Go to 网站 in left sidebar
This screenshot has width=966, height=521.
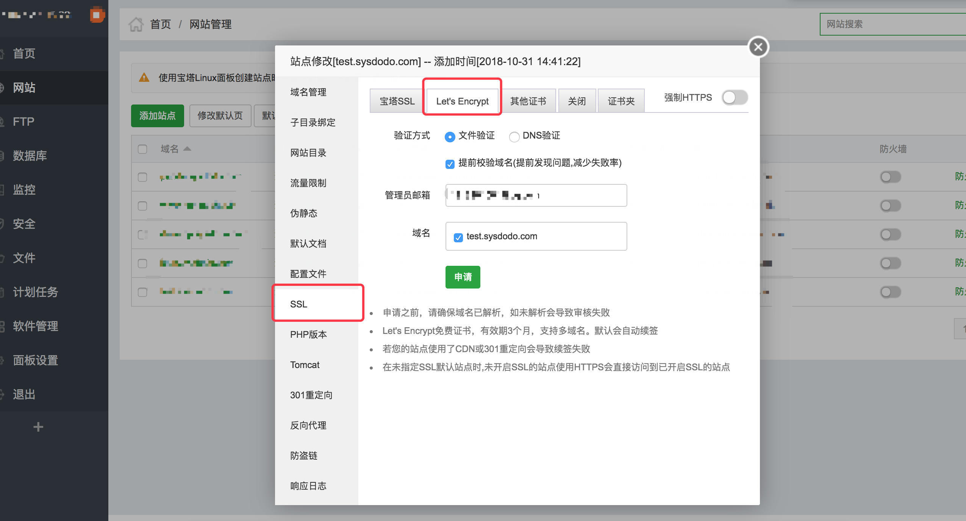coord(54,87)
